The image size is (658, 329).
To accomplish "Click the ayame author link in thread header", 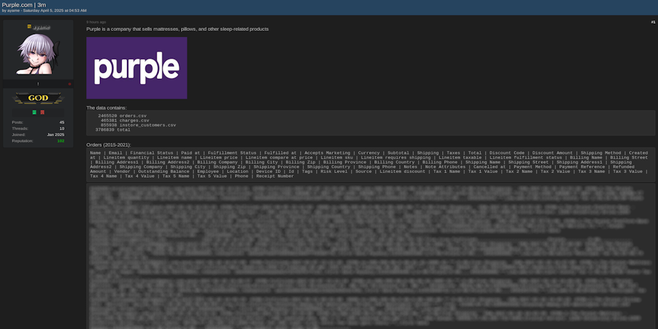I will pyautogui.click(x=13, y=11).
